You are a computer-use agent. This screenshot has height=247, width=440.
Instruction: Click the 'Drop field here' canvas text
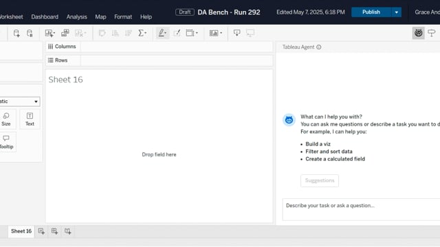(x=159, y=154)
